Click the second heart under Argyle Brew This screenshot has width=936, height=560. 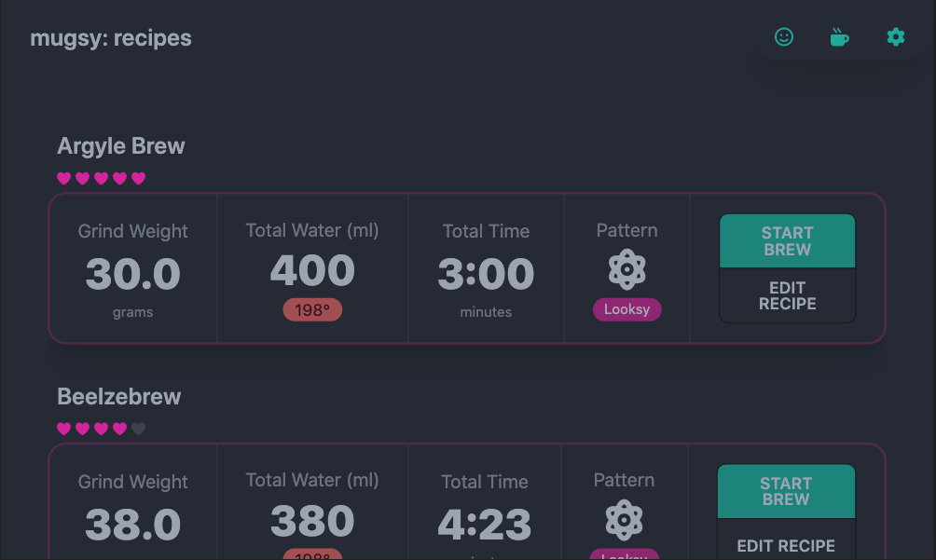click(x=82, y=178)
